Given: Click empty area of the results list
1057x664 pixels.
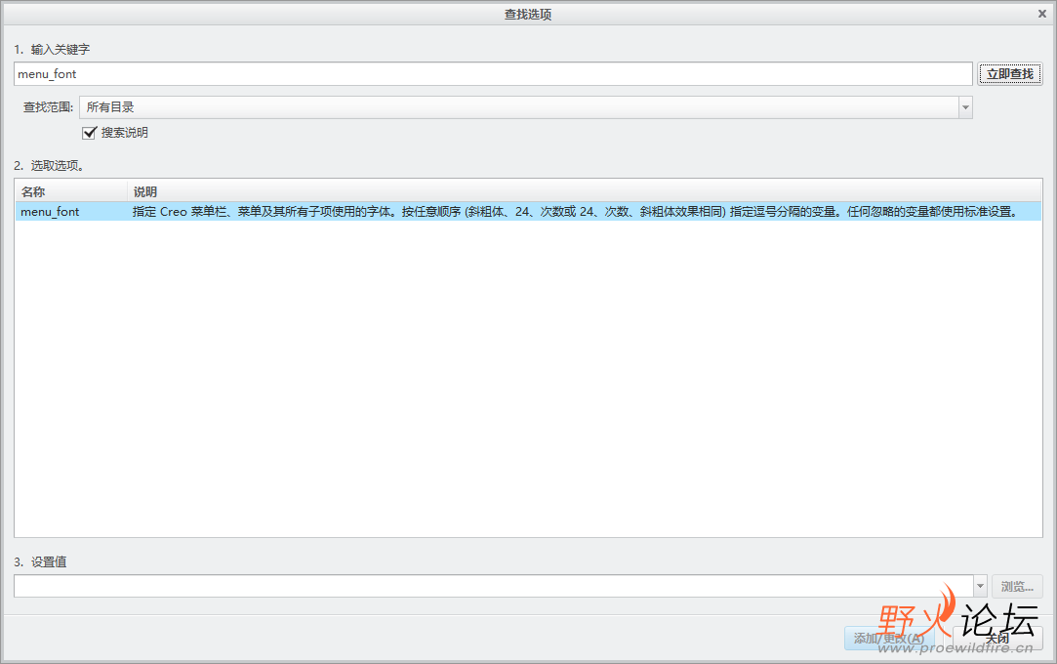Looking at the screenshot, I should coord(528,378).
